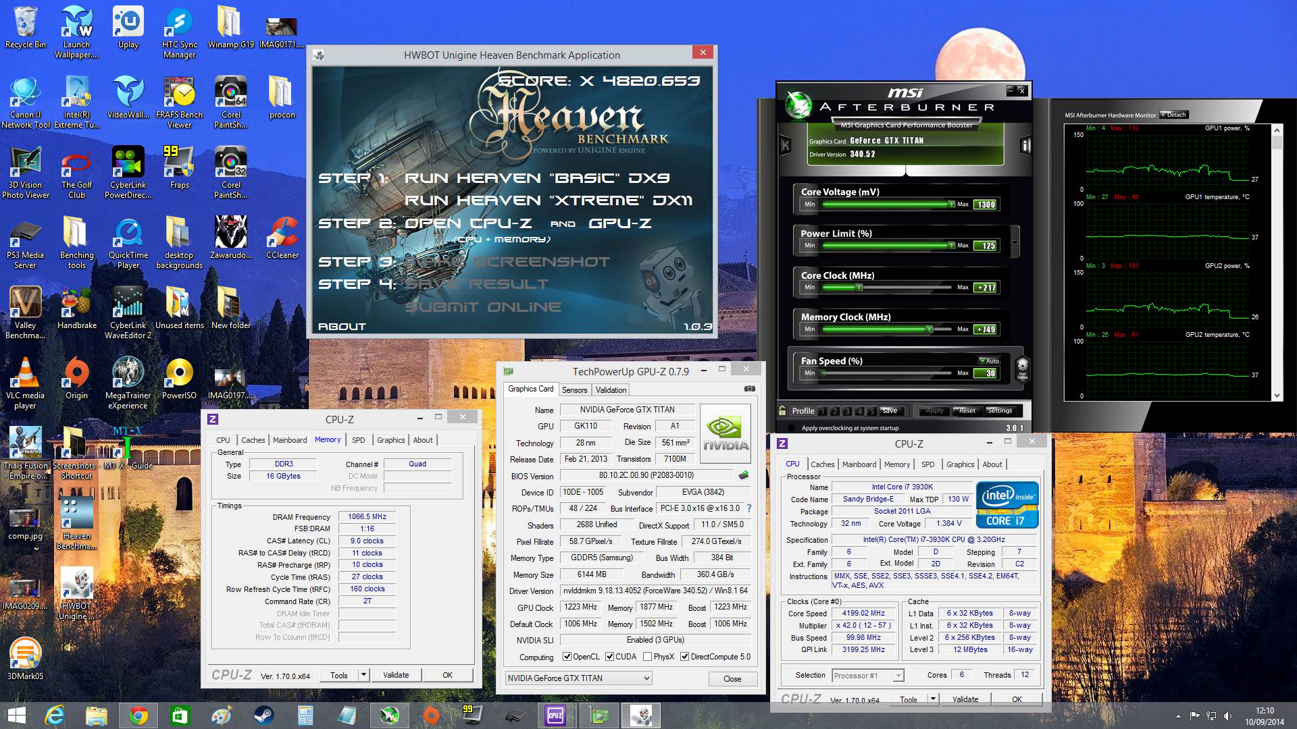The width and height of the screenshot is (1297, 729).
Task: Detach the Afterburner Hardware Monitor
Action: coord(1173,115)
